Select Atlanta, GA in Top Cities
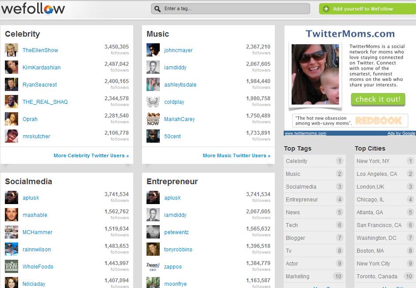The height and width of the screenshot is (288, 416). [x=385, y=212]
